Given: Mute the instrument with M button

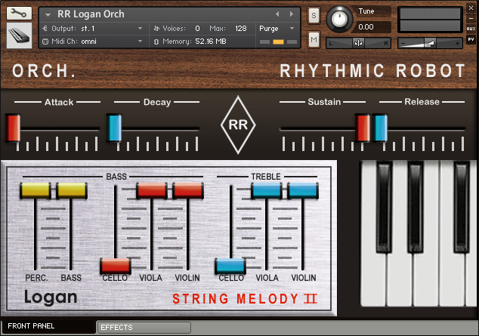Looking at the screenshot, I should click(314, 40).
